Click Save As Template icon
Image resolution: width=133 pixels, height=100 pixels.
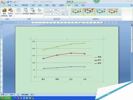point(10,12)
